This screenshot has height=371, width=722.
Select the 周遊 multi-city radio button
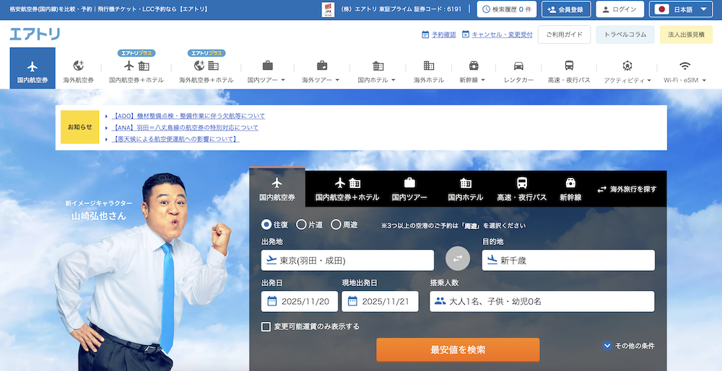point(336,225)
